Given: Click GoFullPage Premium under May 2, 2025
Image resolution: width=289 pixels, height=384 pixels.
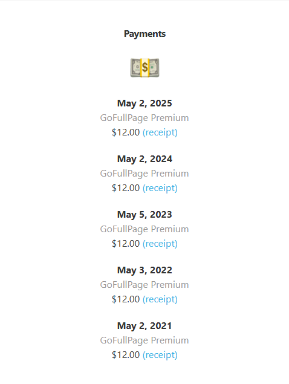Looking at the screenshot, I should [144, 118].
